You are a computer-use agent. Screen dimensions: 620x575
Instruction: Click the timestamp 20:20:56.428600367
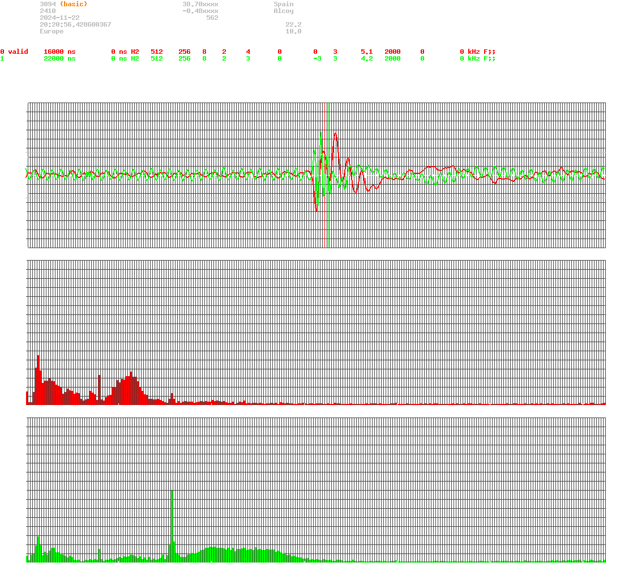click(x=75, y=24)
